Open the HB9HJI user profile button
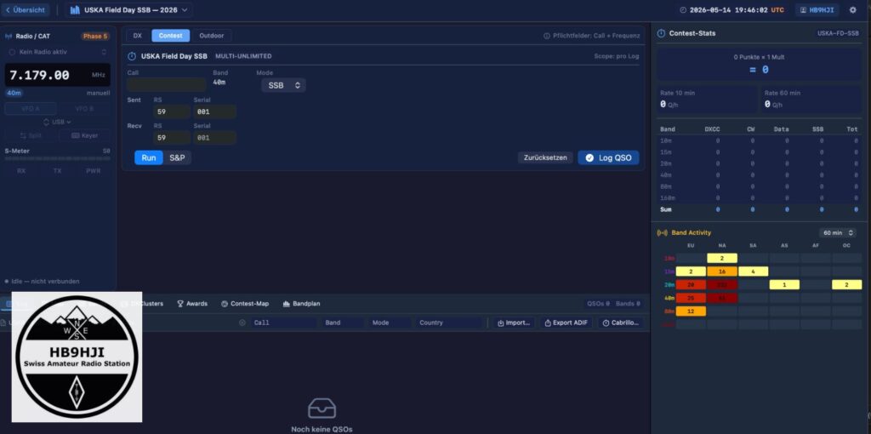The width and height of the screenshot is (871, 434). [x=817, y=10]
